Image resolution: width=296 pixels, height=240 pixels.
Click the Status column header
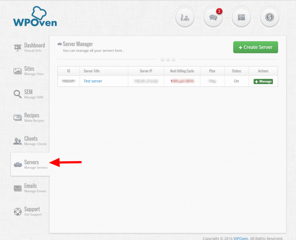236,71
